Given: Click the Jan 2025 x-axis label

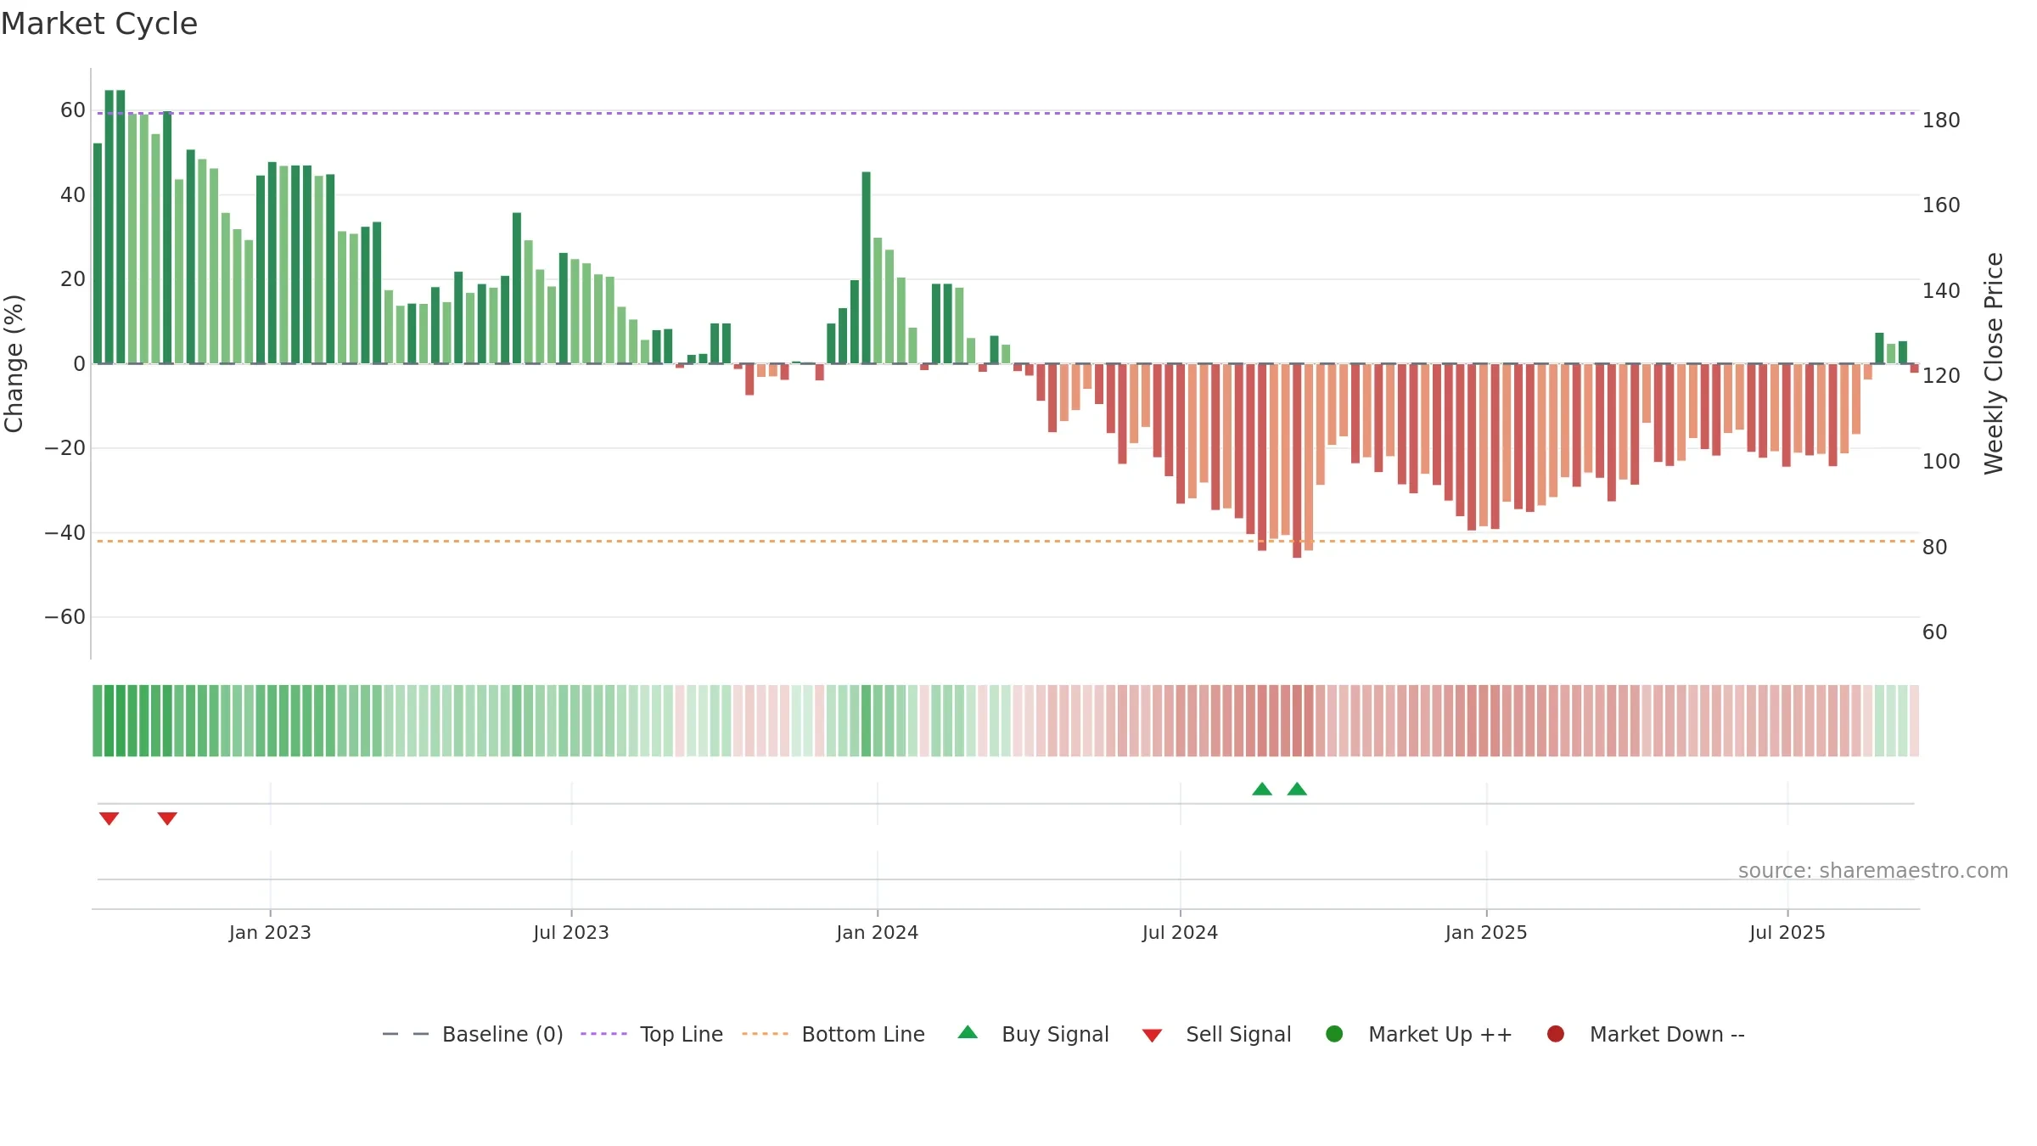Looking at the screenshot, I should 1486,933.
